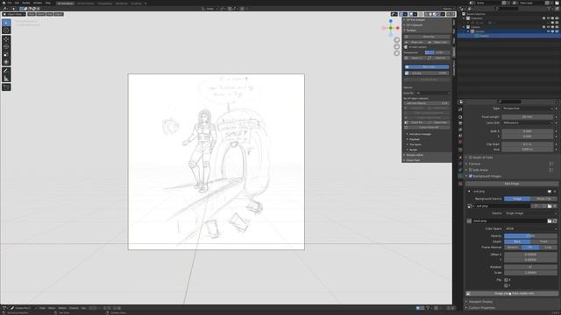Click the viewport pan hand icon
This screenshot has height=315, width=561.
(x=397, y=46)
